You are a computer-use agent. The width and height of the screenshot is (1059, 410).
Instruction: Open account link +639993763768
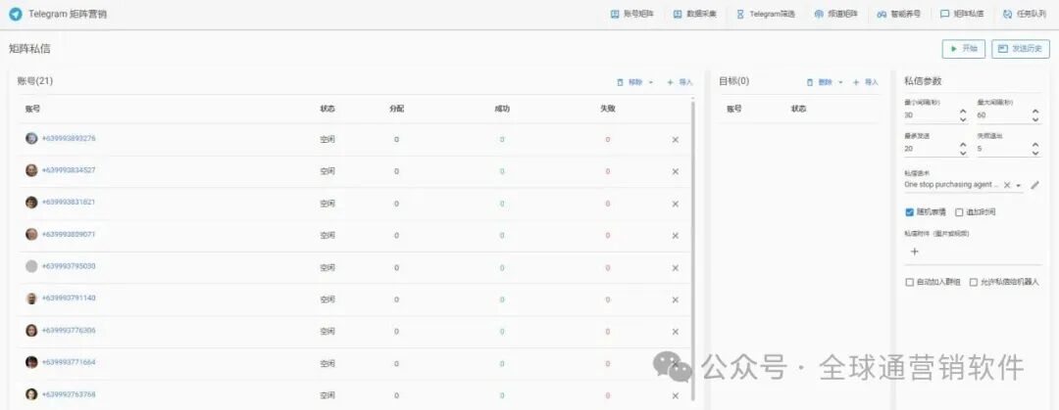click(69, 394)
